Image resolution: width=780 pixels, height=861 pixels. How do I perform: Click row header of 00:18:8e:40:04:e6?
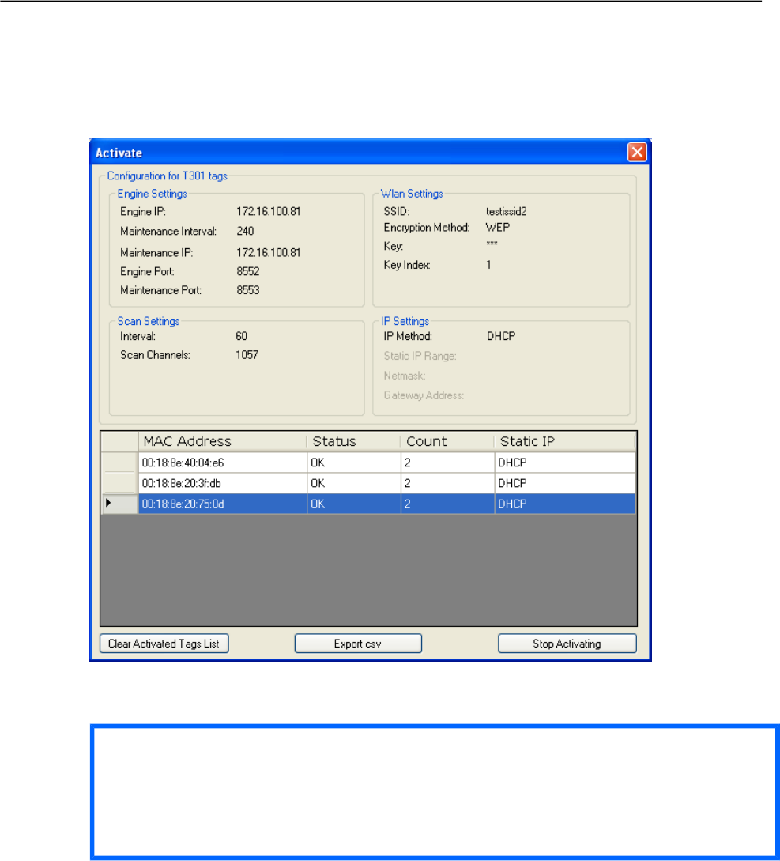pyautogui.click(x=119, y=463)
